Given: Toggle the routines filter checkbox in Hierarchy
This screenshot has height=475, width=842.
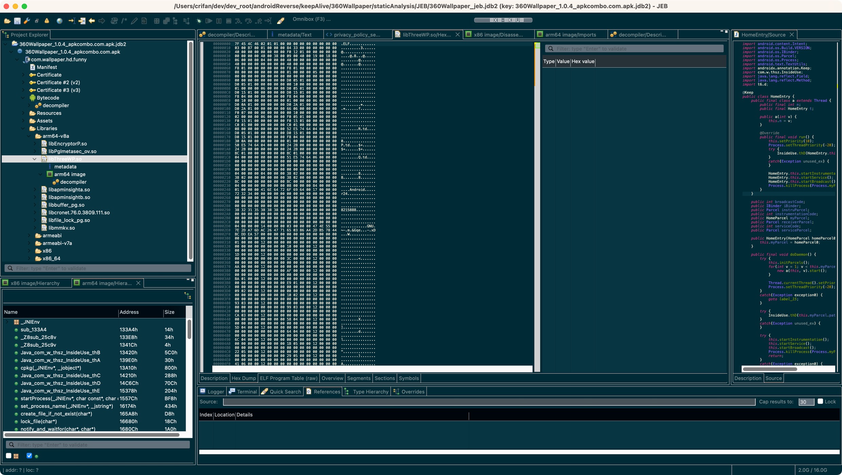Looking at the screenshot, I should click(x=29, y=456).
